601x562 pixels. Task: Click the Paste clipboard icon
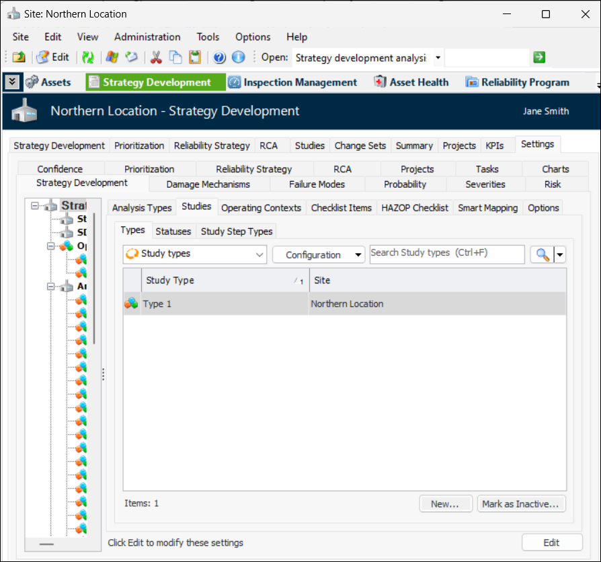tap(194, 58)
